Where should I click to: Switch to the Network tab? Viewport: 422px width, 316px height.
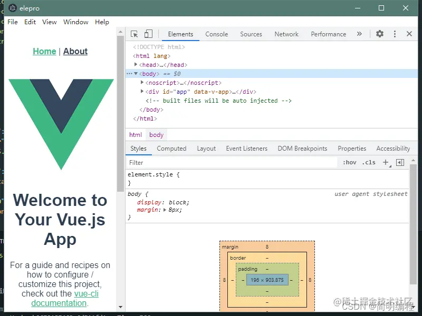286,34
